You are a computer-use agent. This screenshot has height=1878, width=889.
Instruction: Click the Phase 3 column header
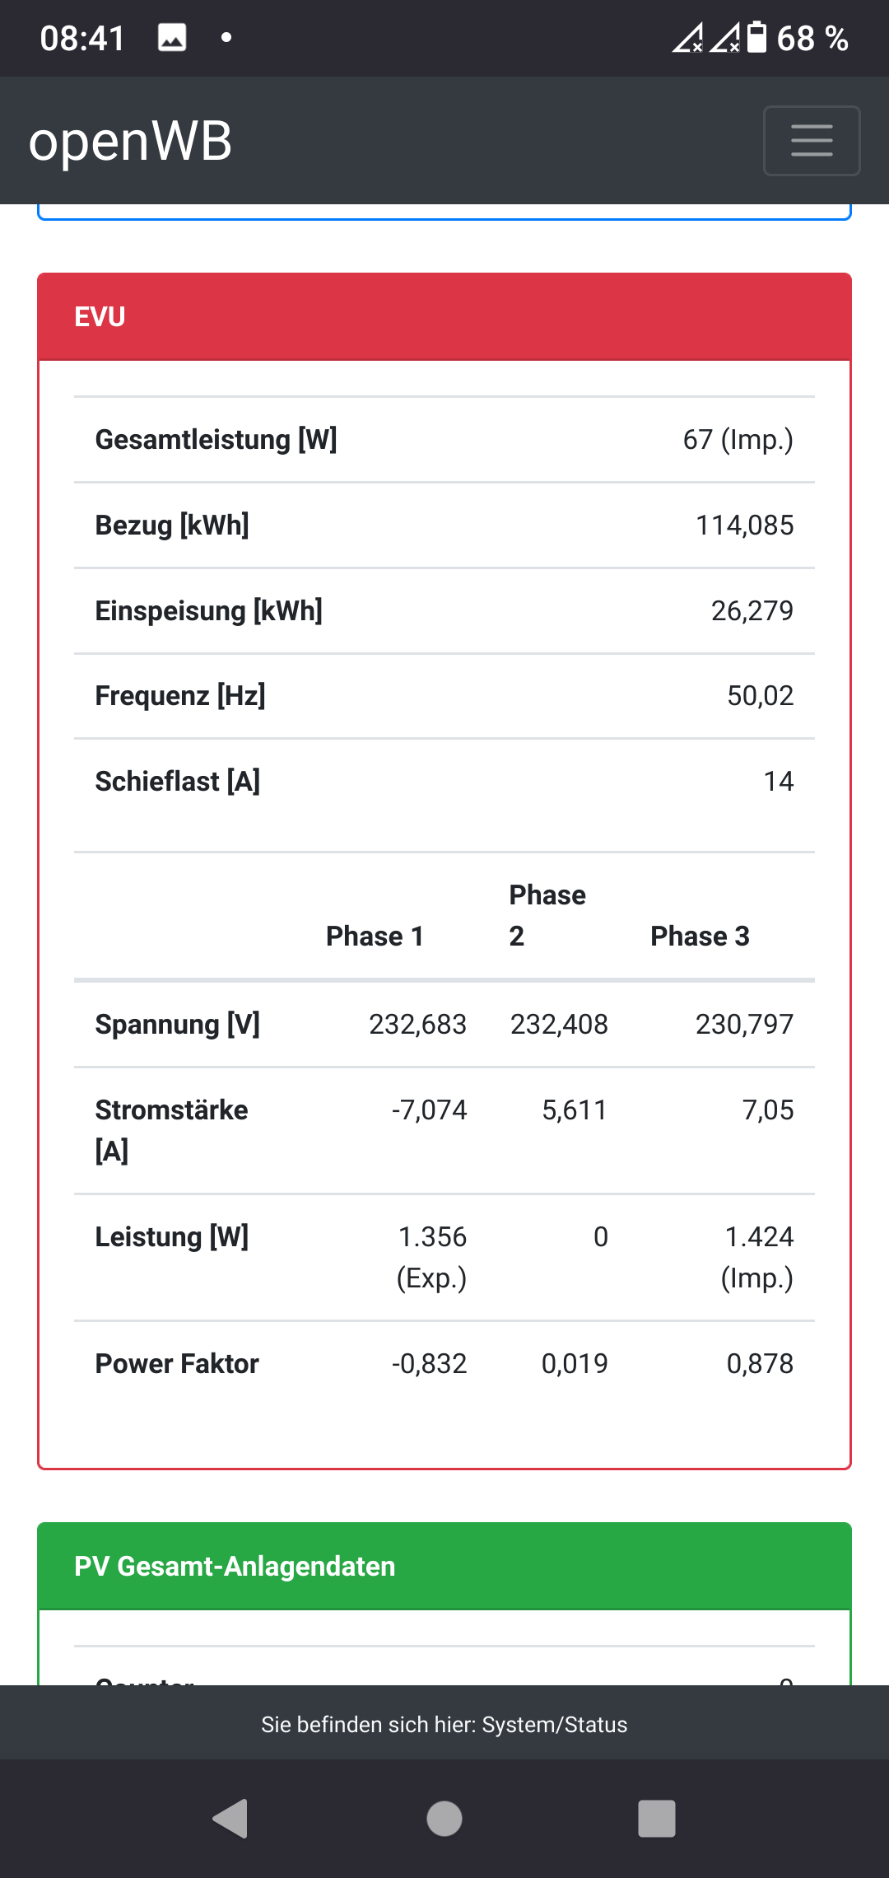[x=700, y=937]
